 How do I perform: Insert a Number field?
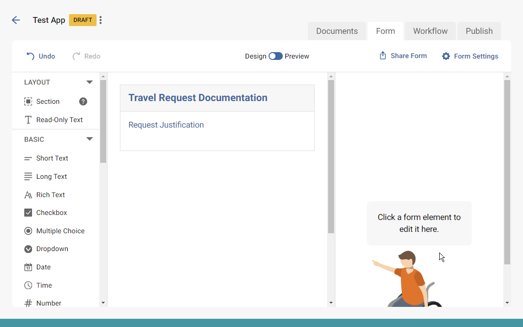[x=48, y=303]
